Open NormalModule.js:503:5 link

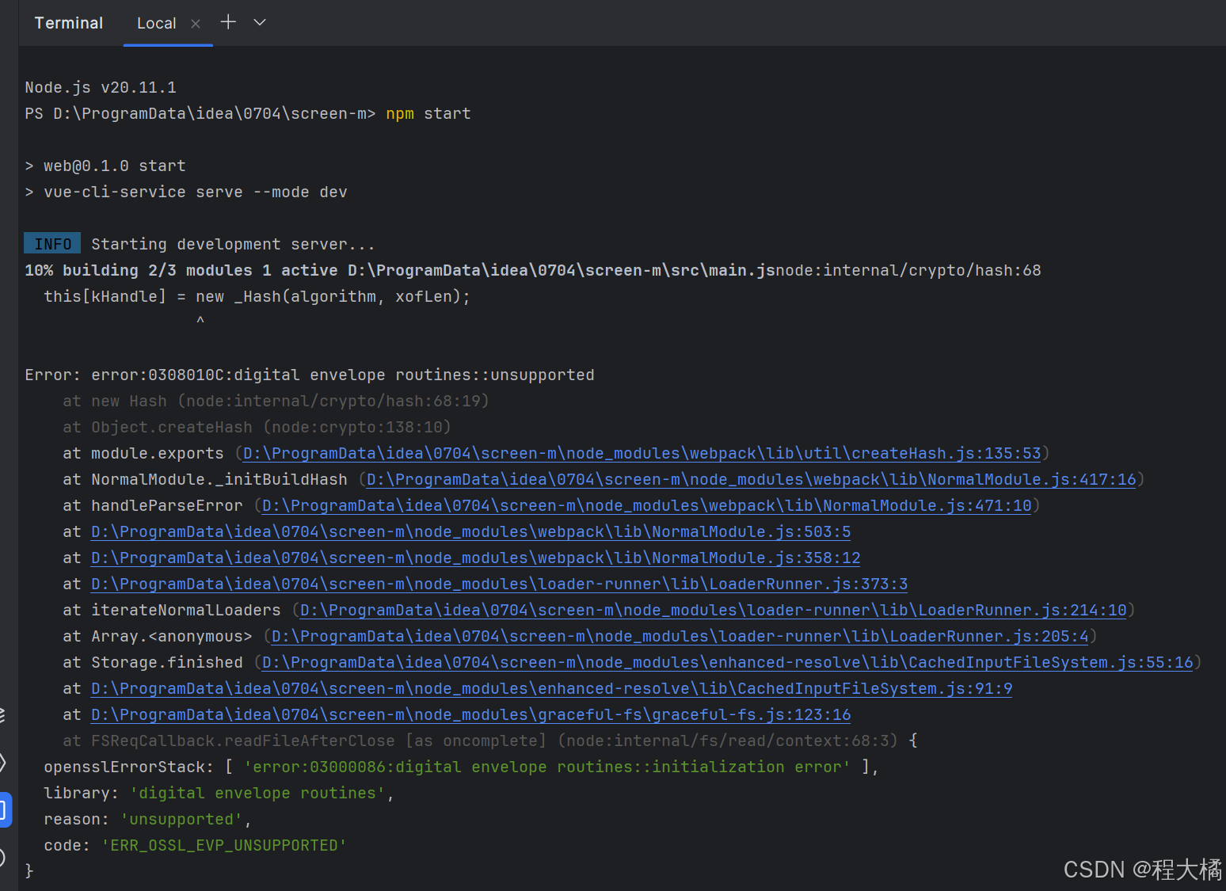point(470,531)
